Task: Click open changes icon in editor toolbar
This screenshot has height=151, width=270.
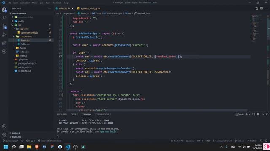Action: point(257,8)
